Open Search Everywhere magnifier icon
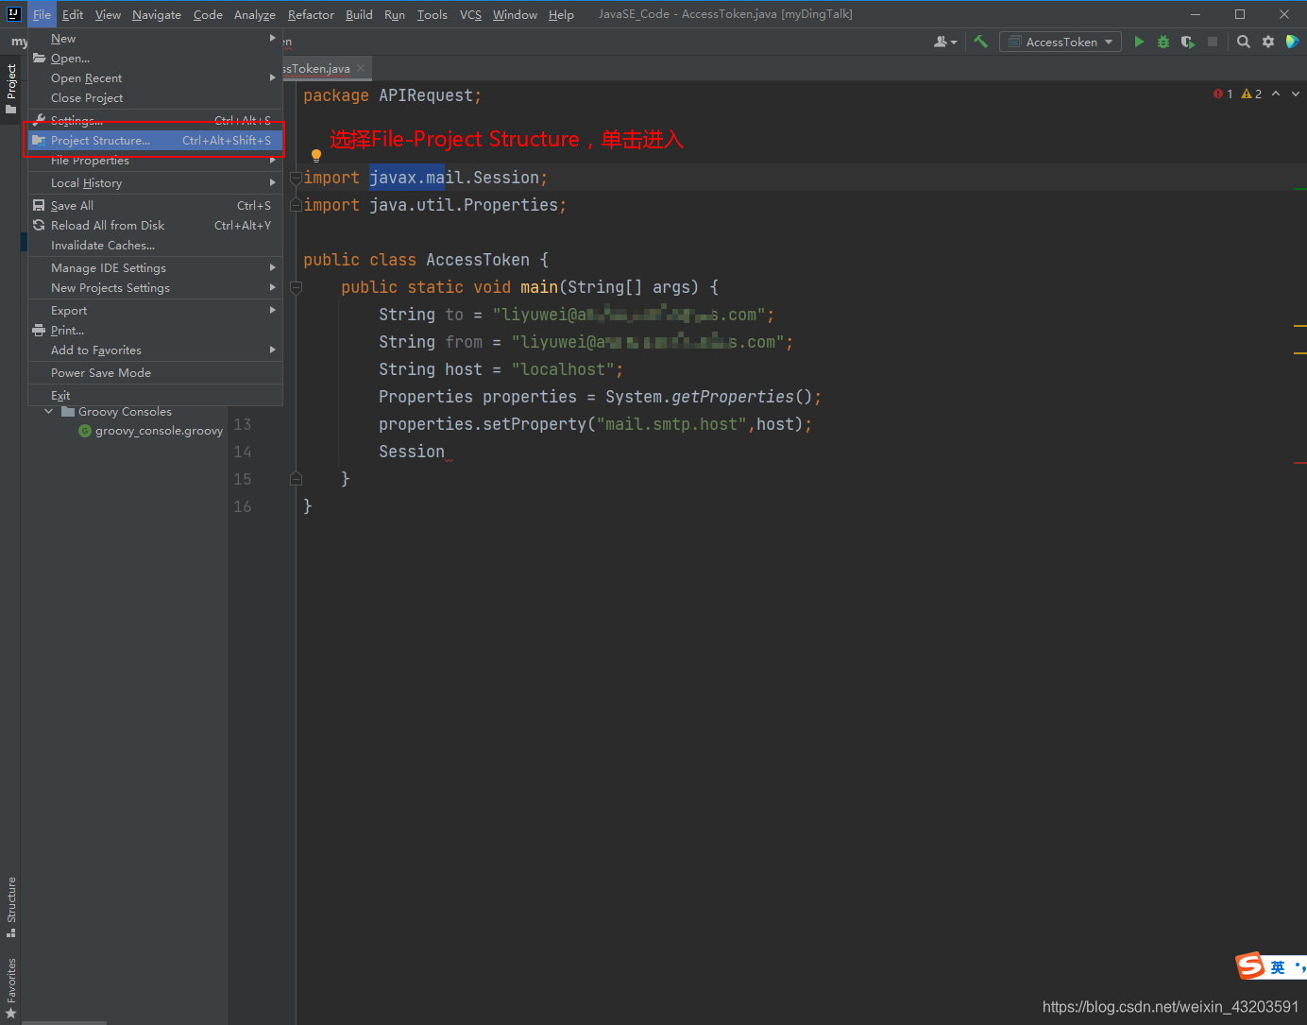The image size is (1307, 1025). click(1244, 42)
